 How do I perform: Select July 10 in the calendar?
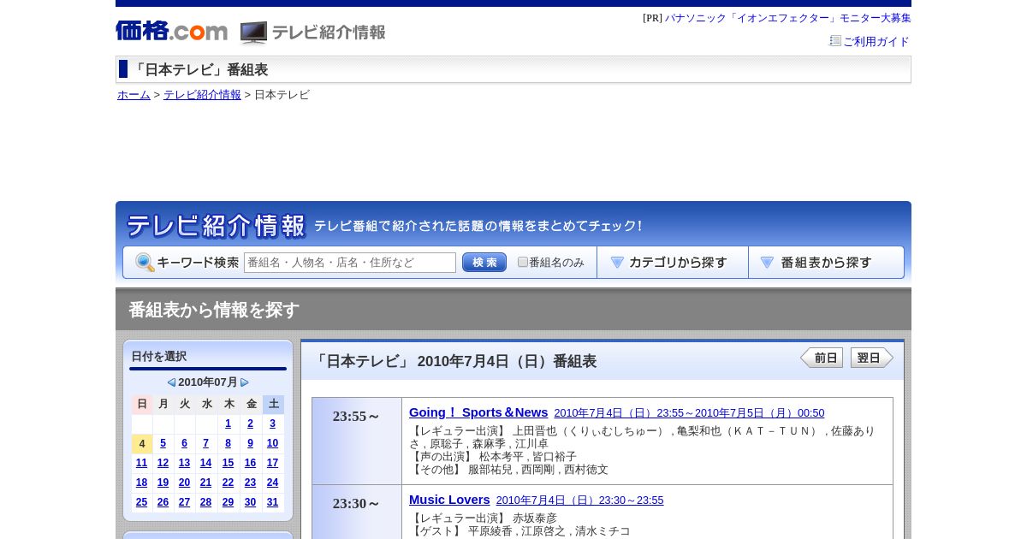click(x=272, y=443)
